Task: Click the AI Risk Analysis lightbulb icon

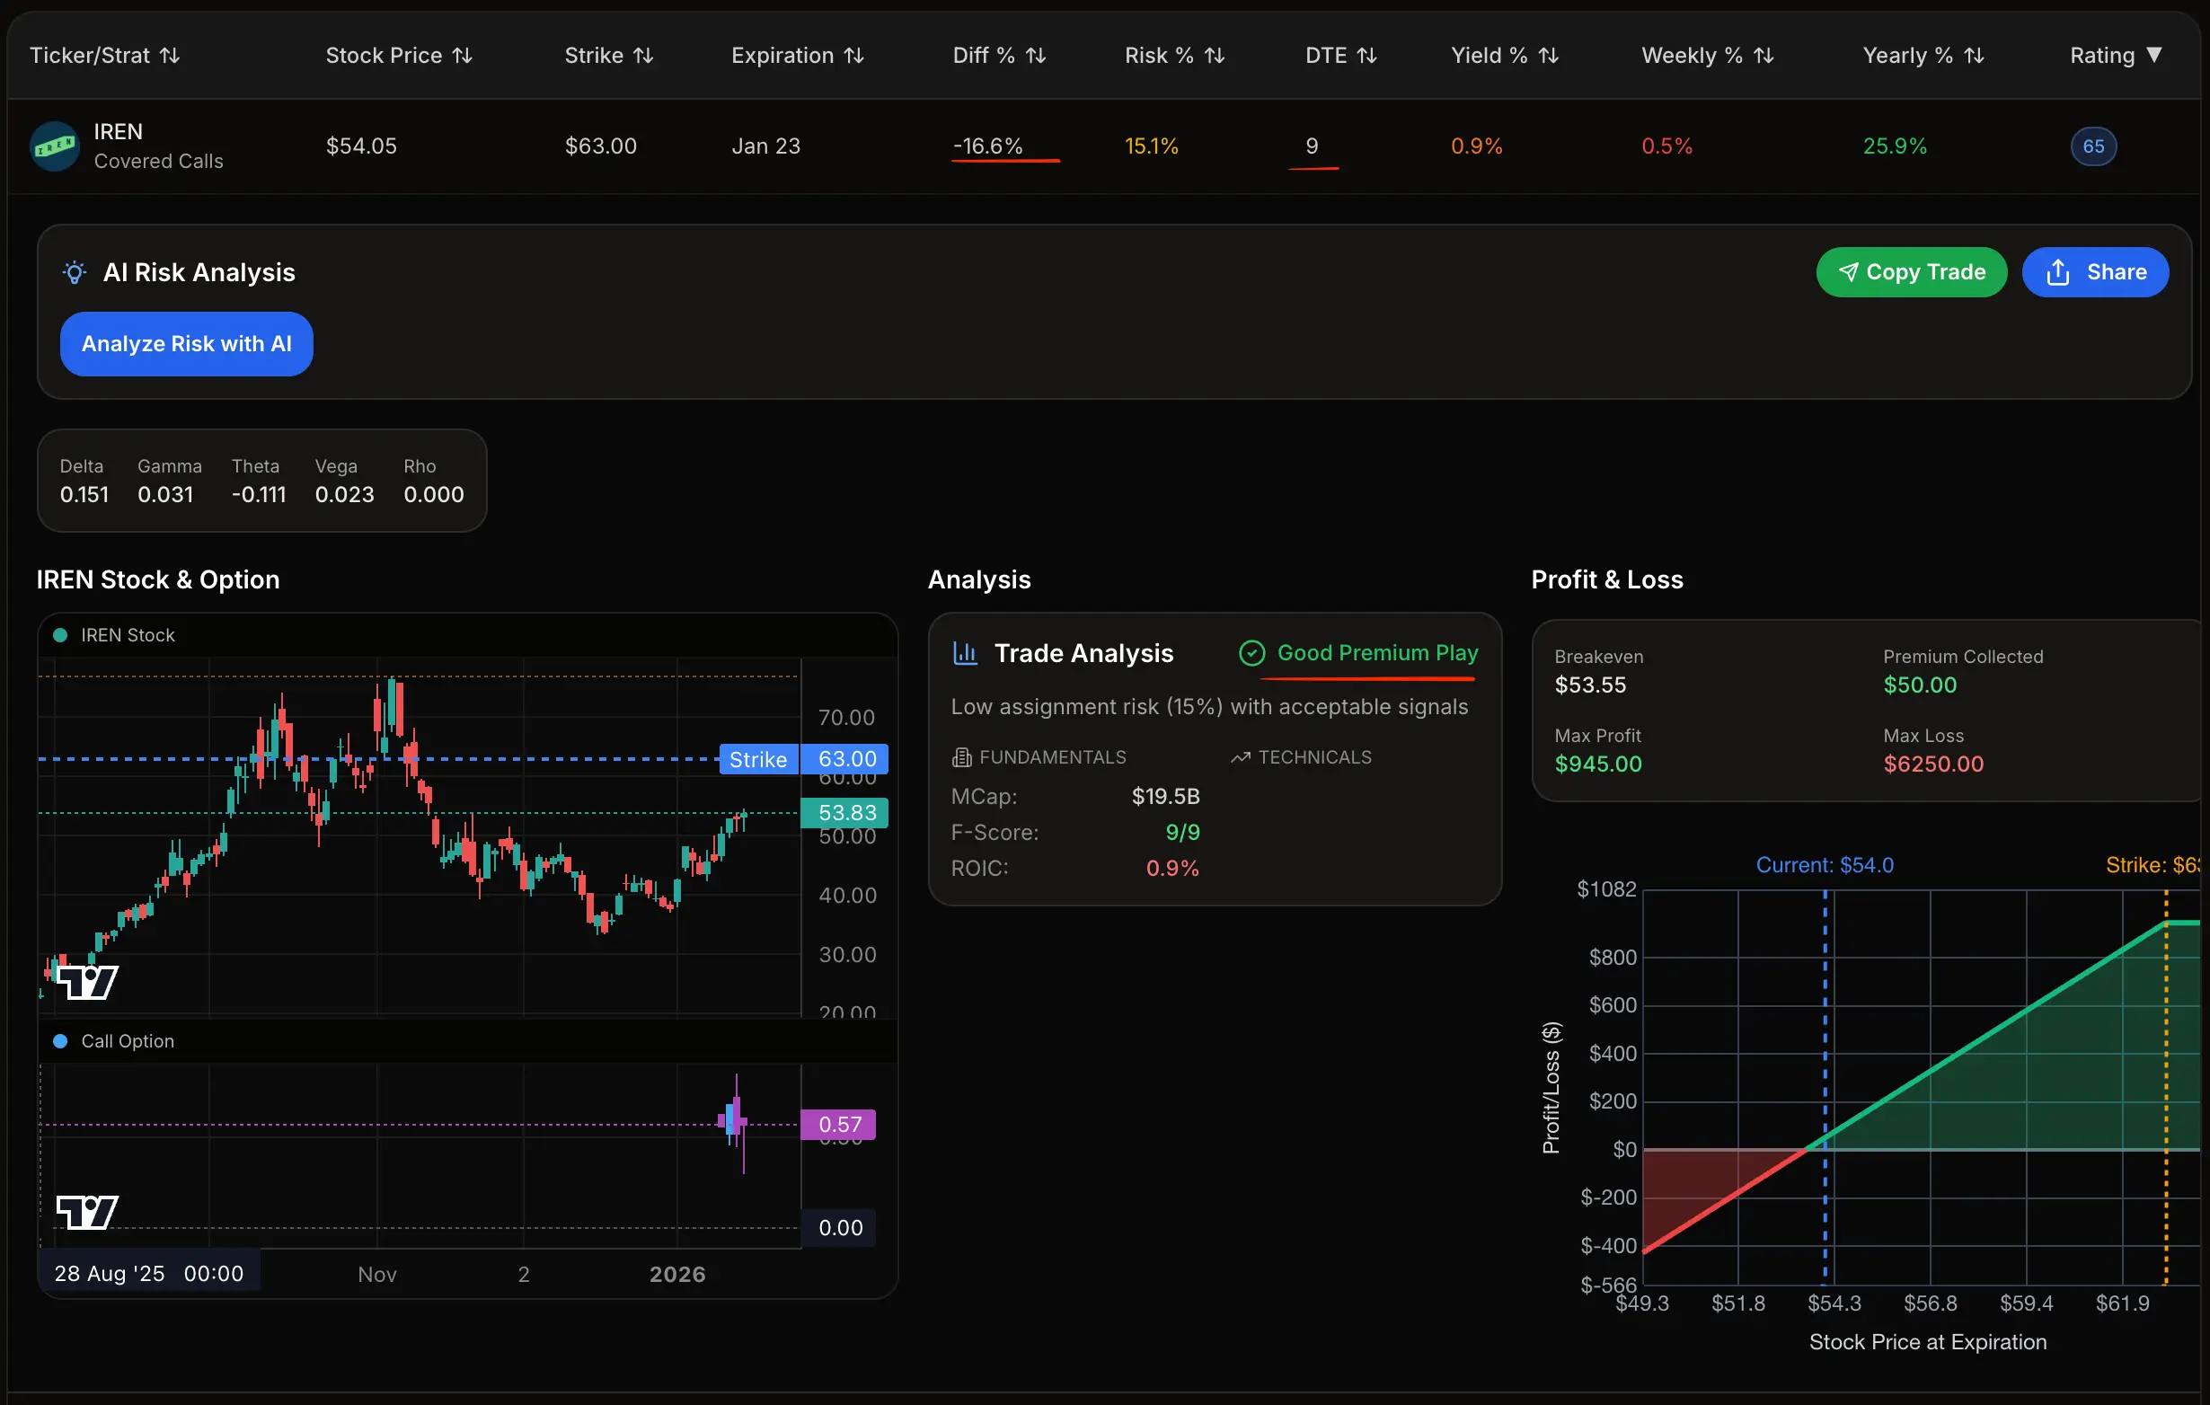Action: point(75,272)
